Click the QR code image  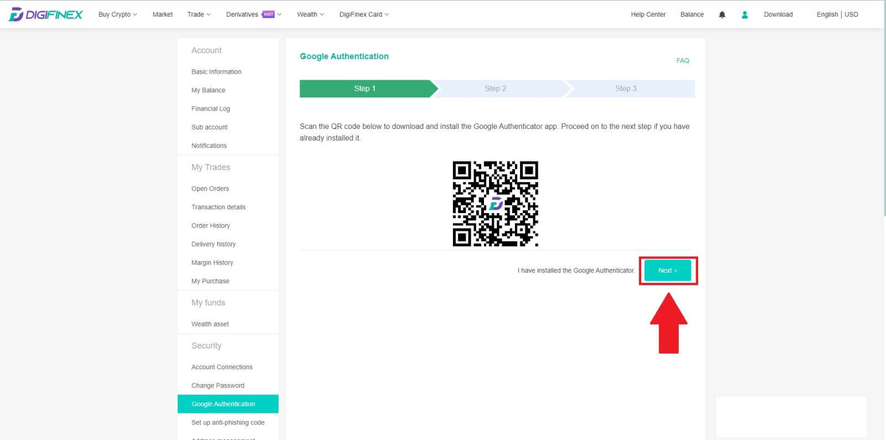click(495, 204)
